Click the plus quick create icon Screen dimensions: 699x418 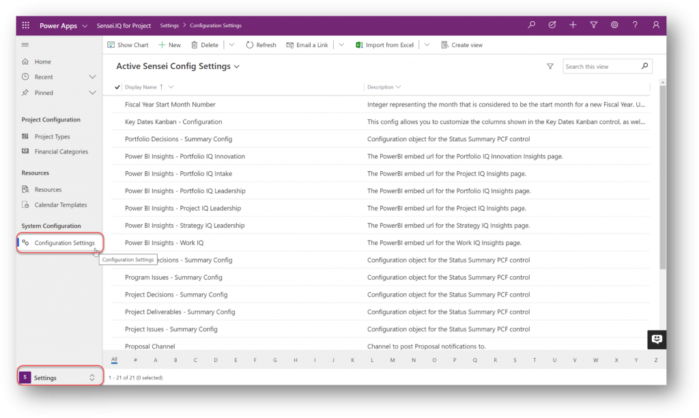573,25
